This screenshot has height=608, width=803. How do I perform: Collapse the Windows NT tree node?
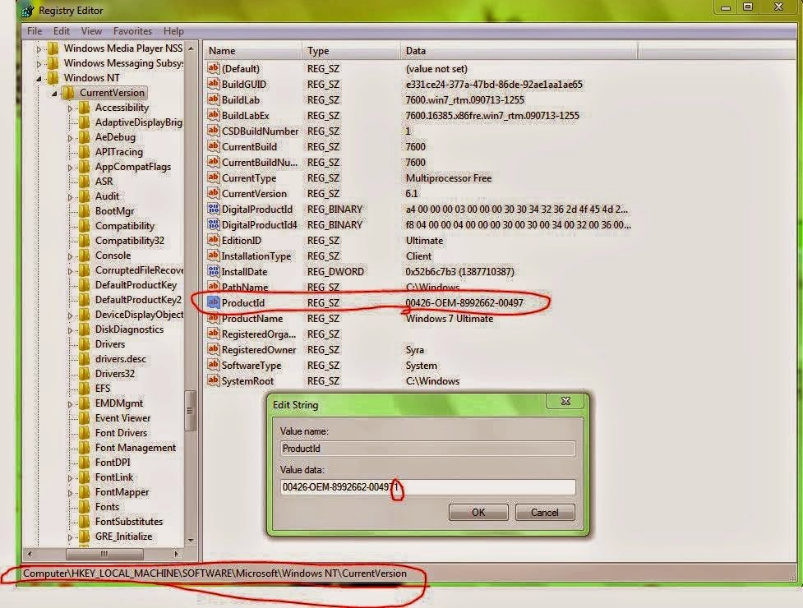pos(39,78)
